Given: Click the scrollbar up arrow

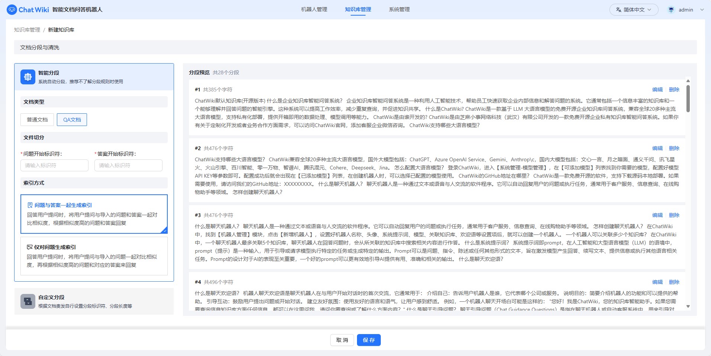Looking at the screenshot, I should (688, 81).
